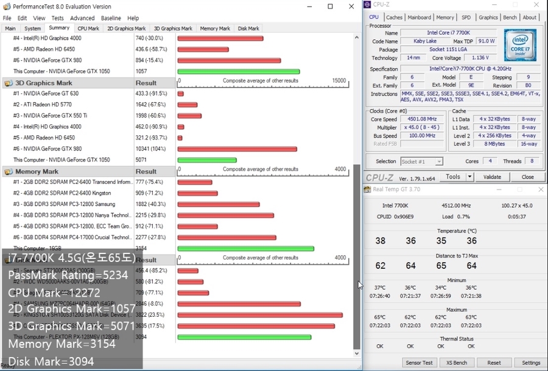Open the Advanced menu
This screenshot has height=371, width=548.
[x=82, y=18]
